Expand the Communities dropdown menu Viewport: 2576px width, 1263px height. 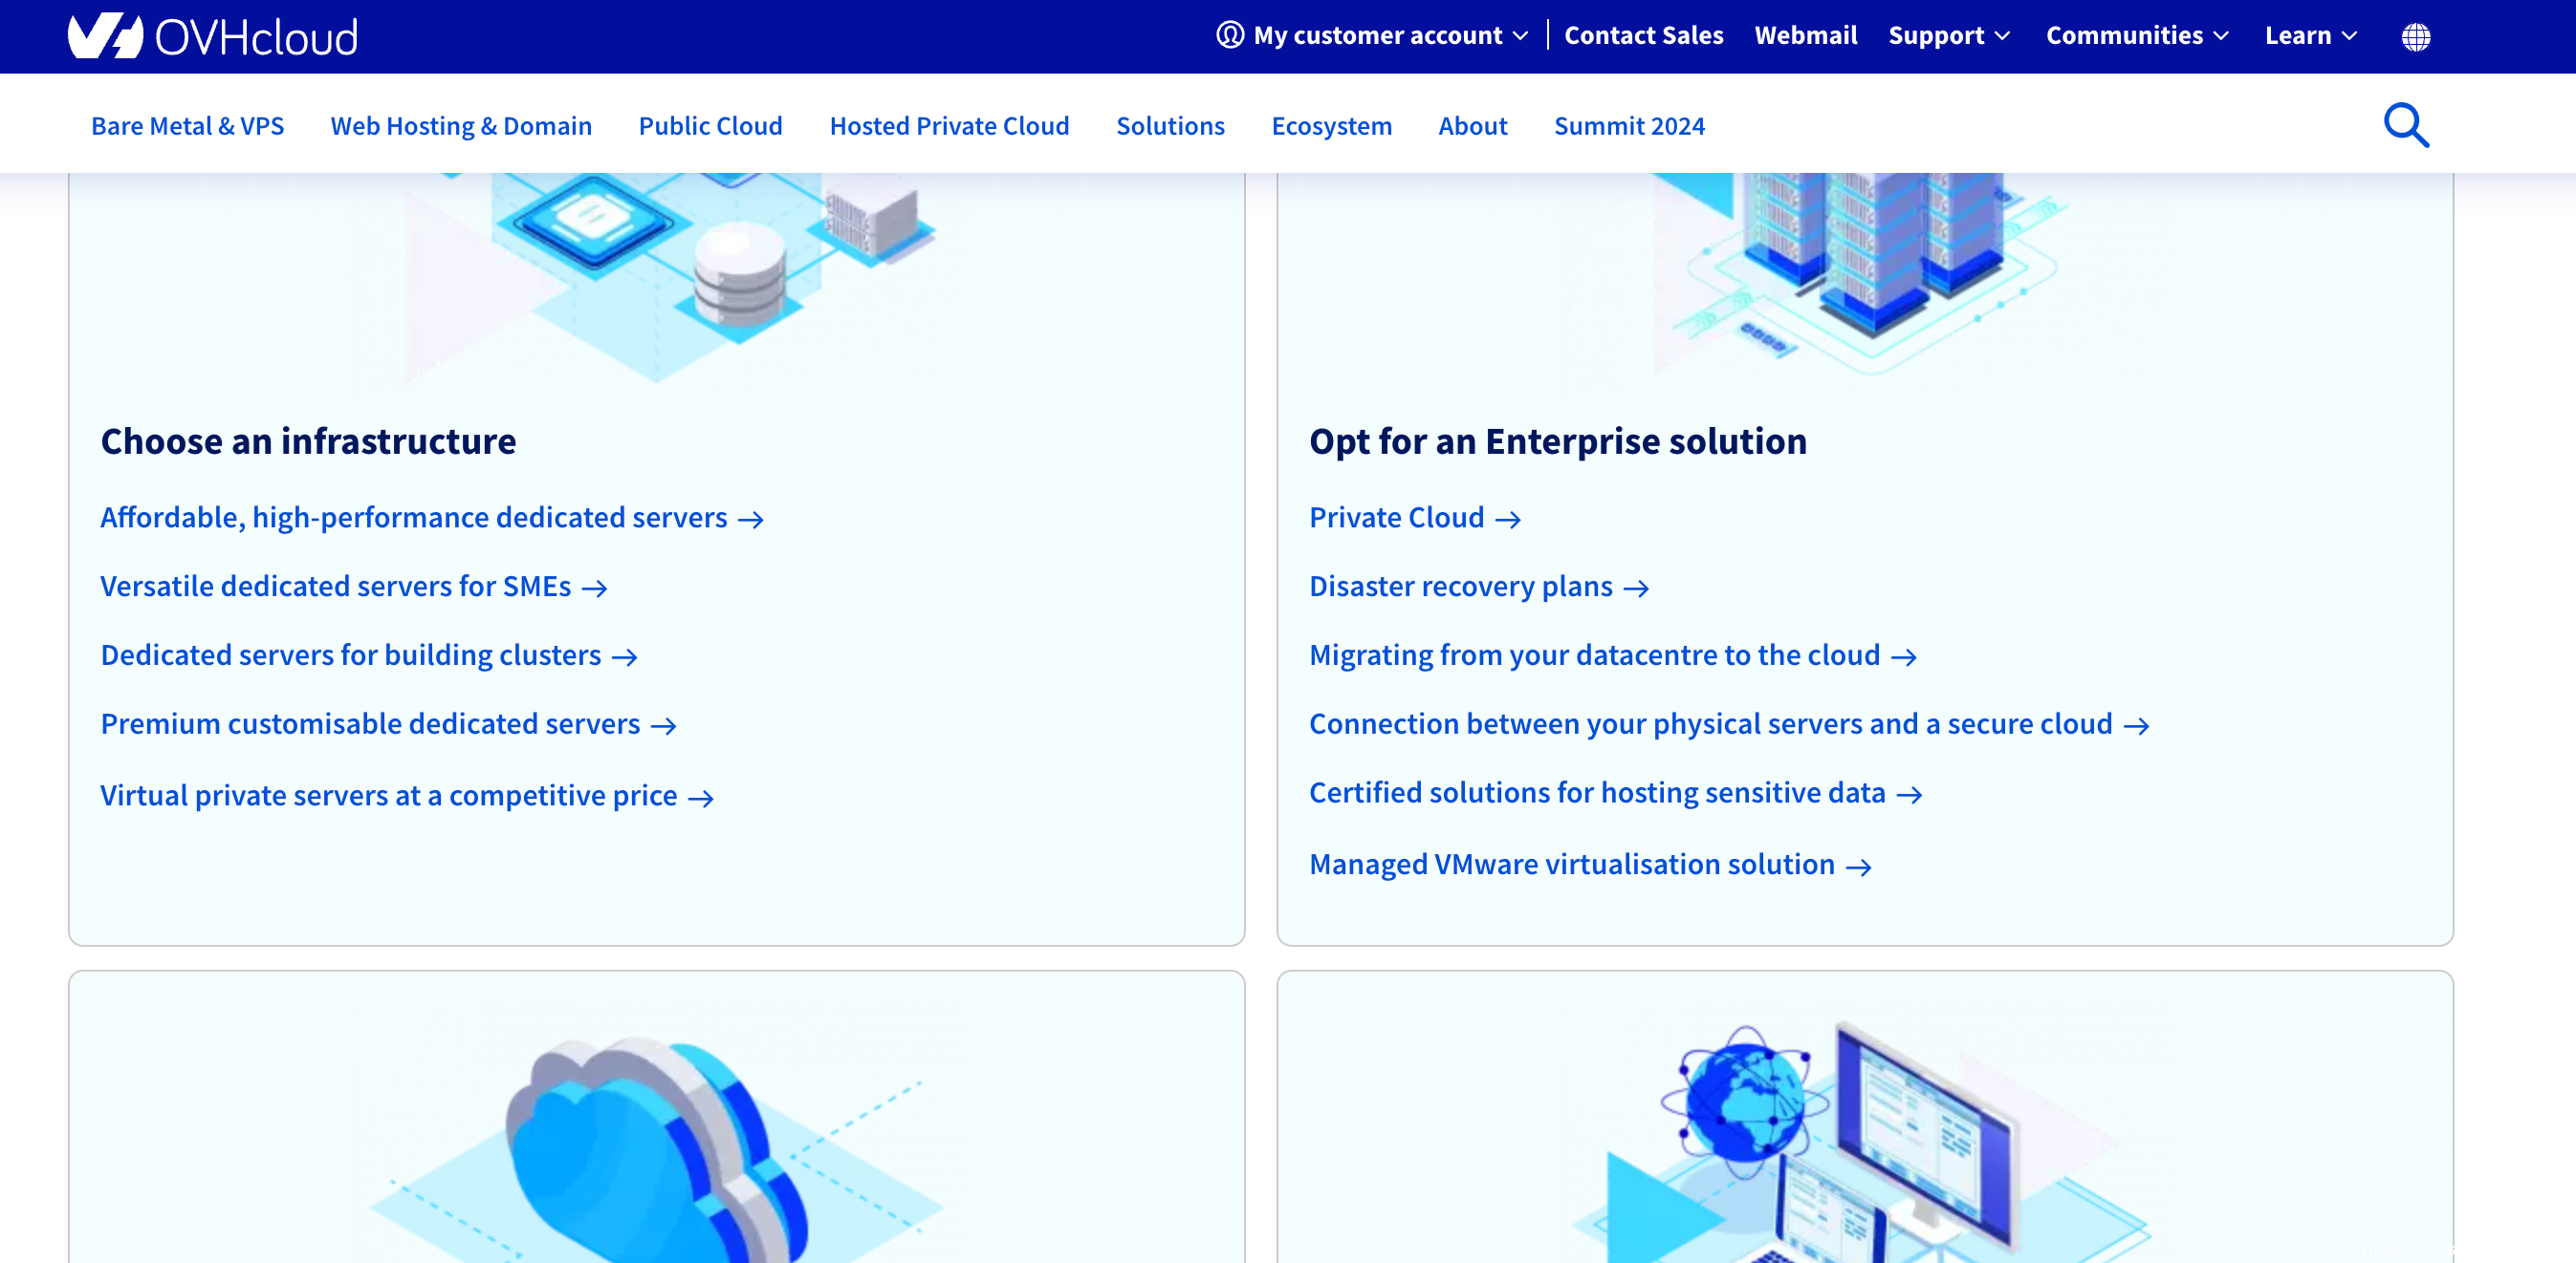(2136, 36)
